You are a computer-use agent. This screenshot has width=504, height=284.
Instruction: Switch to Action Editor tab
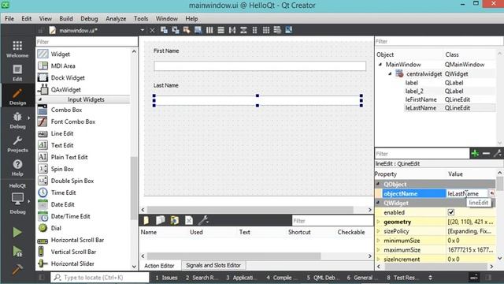(159, 266)
